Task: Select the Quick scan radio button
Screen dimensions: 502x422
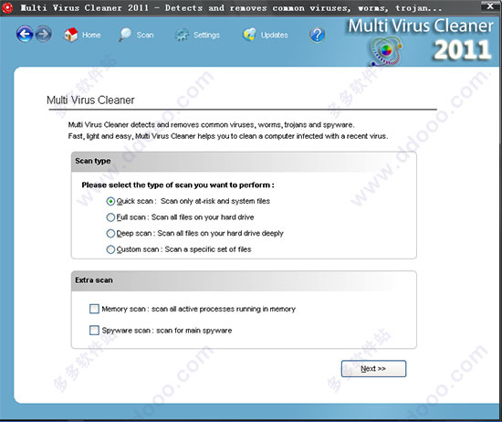Action: [x=110, y=201]
